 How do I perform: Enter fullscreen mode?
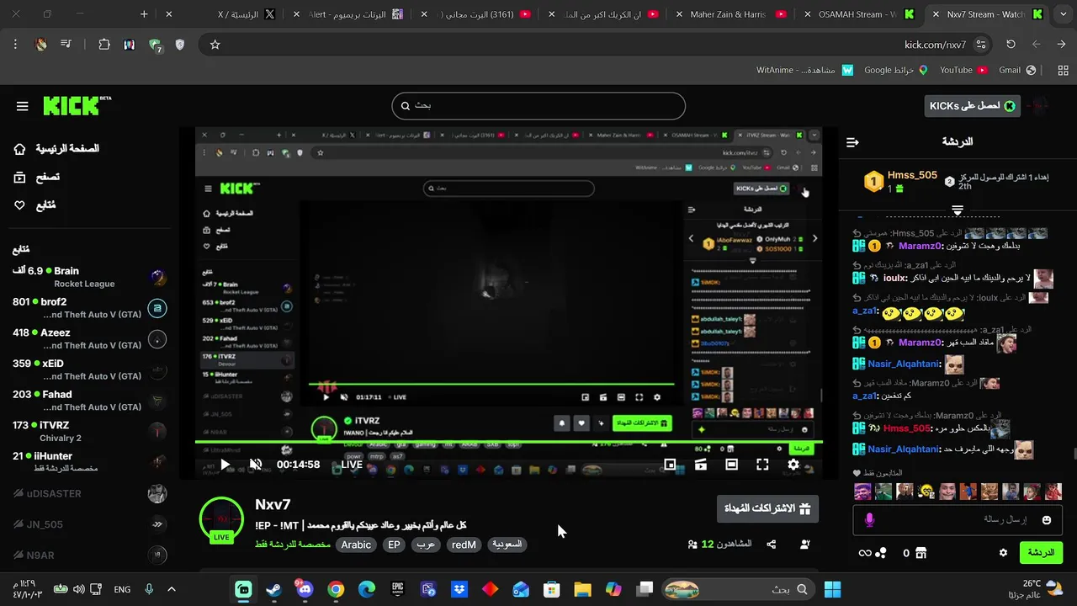click(x=762, y=465)
